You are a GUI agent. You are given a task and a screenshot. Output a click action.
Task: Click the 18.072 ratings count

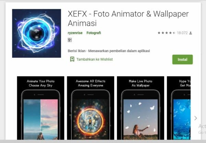[x=182, y=33]
